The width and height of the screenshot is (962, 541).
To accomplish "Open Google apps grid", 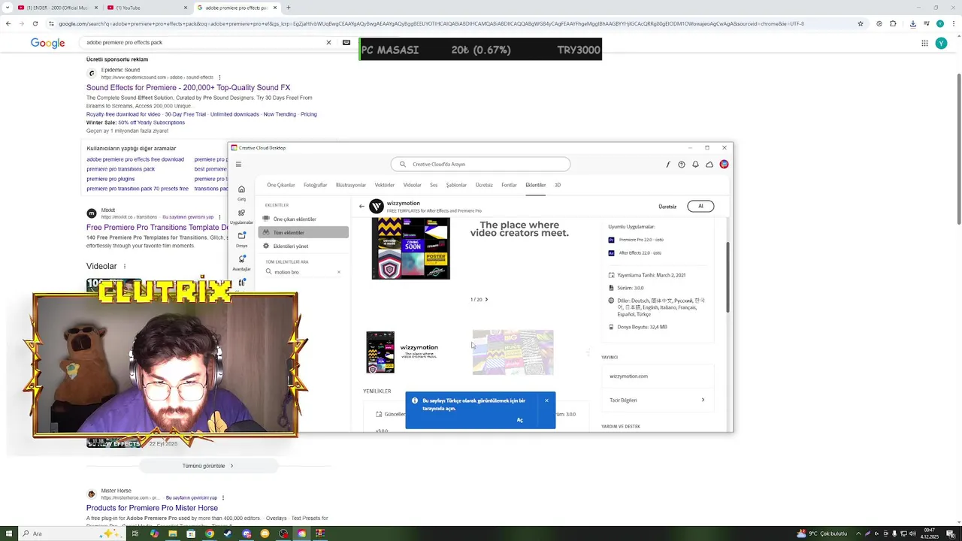I will (924, 43).
